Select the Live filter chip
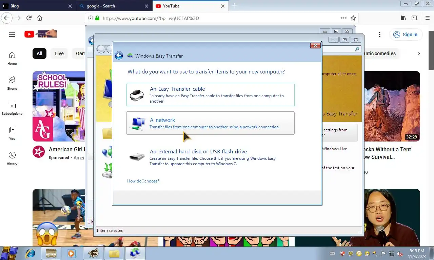The height and width of the screenshot is (260, 434). [59, 53]
